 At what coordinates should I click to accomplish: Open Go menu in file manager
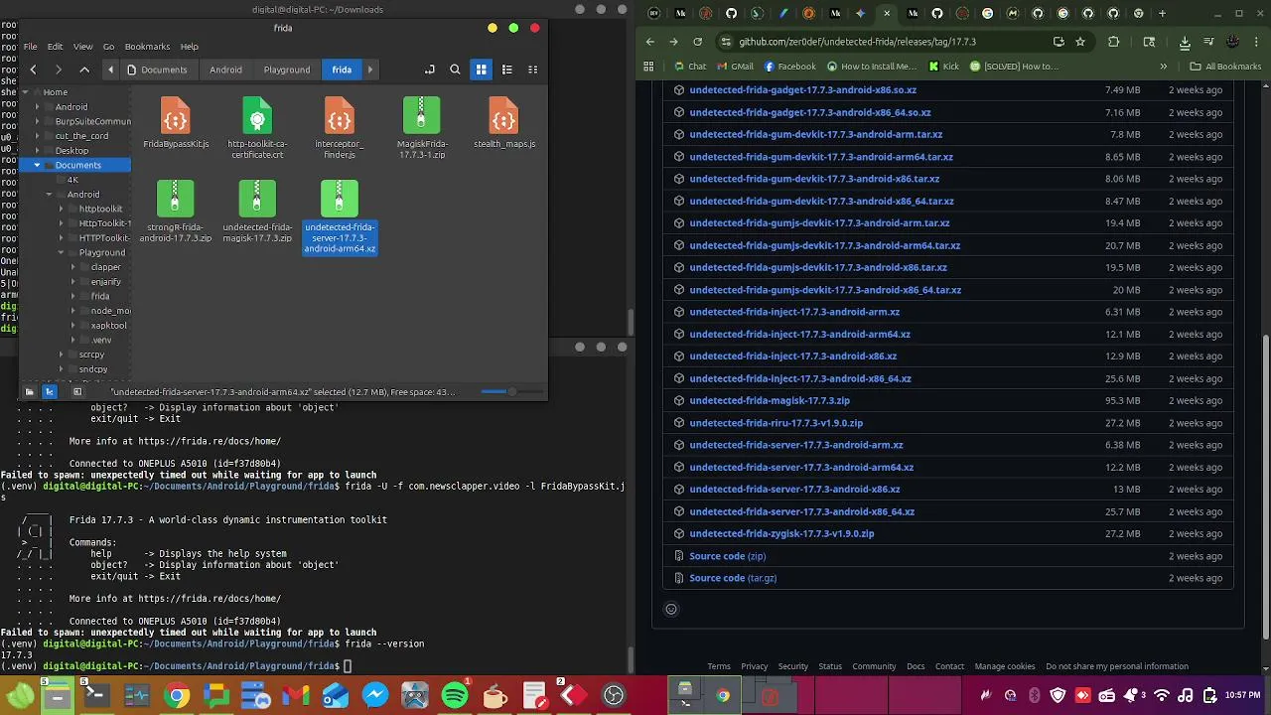pos(108,46)
